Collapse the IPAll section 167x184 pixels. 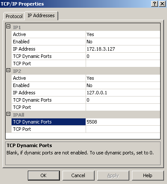(9, 114)
